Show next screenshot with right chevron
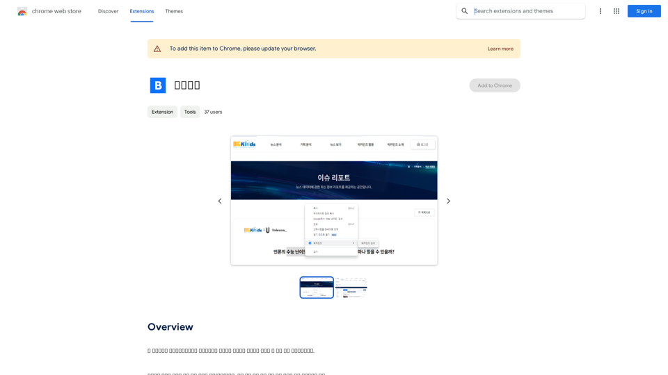 point(448,201)
